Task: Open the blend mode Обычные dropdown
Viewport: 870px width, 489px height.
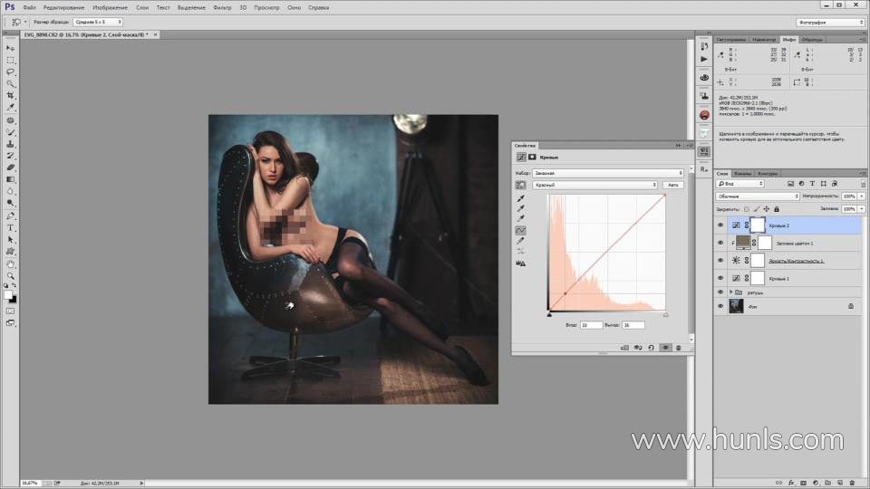Action: 757,197
